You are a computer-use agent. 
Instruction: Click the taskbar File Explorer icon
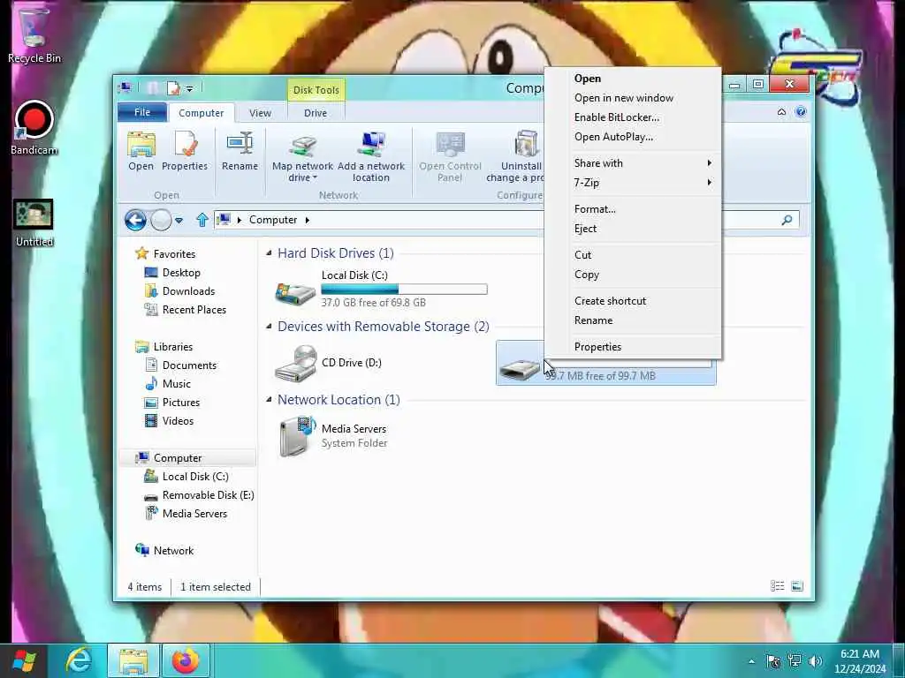coord(133,660)
